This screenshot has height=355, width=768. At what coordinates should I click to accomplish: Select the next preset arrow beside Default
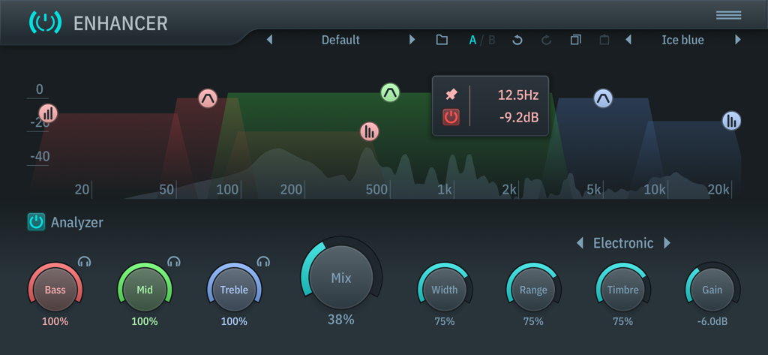[412, 40]
